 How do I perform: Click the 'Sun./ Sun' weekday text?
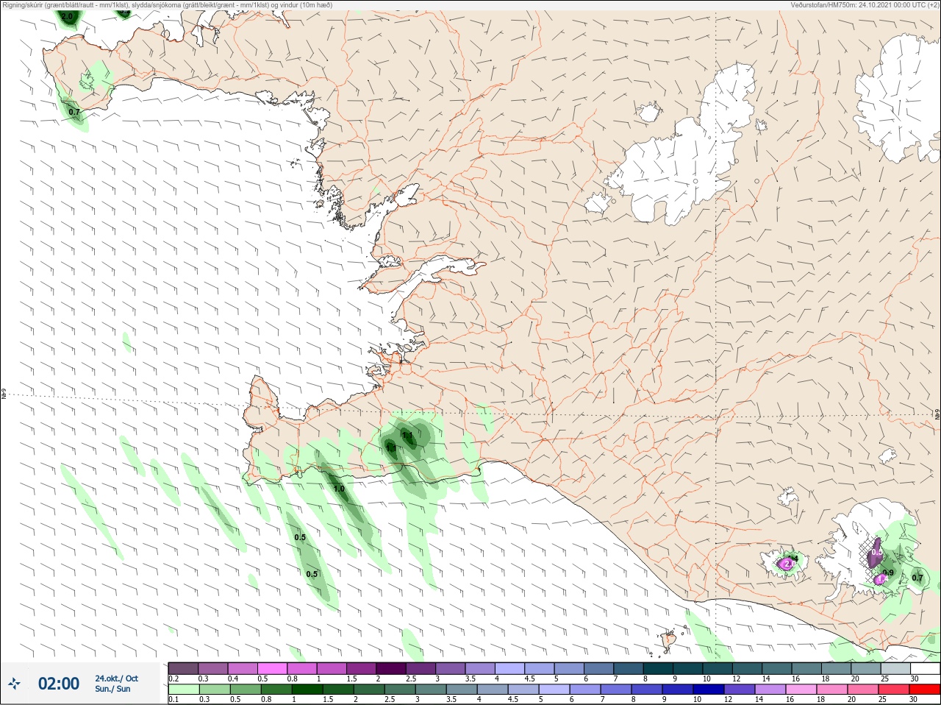pyautogui.click(x=112, y=689)
